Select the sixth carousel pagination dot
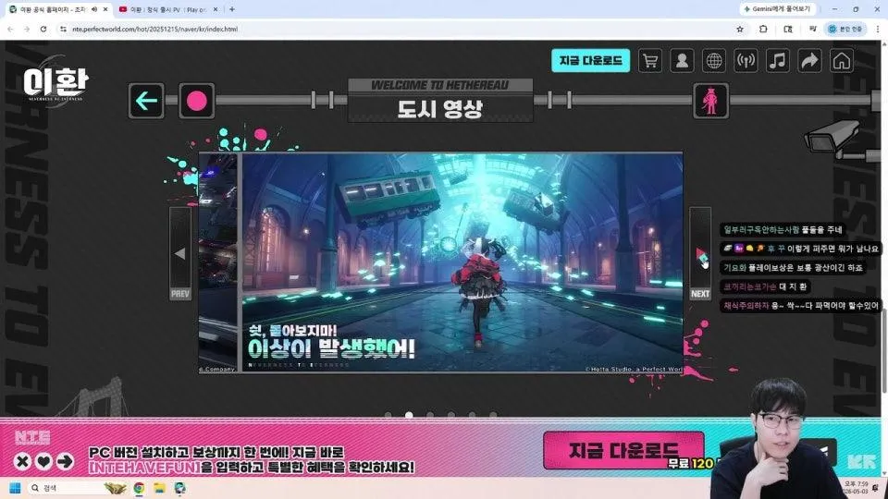Viewport: 888px width, 499px height. tap(493, 415)
